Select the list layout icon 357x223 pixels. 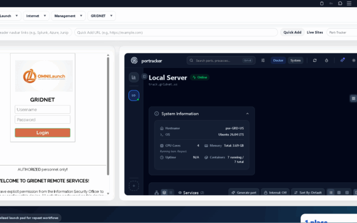[331, 192]
